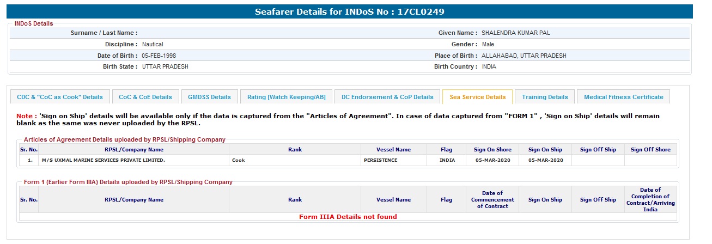Screen dimensions: 712x244
Task: Click the date of birth value 05-FEB-1998
Action: pos(159,56)
